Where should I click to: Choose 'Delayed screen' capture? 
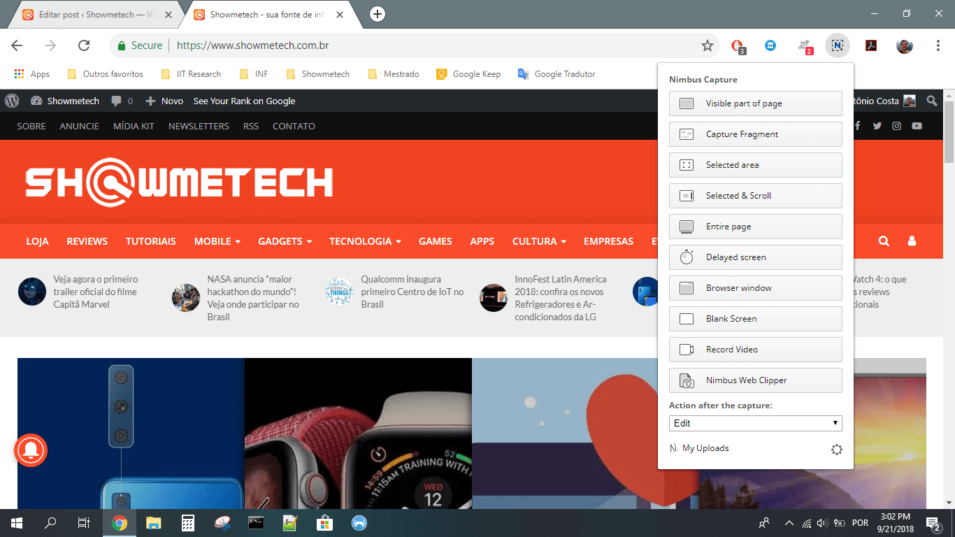[x=756, y=257]
